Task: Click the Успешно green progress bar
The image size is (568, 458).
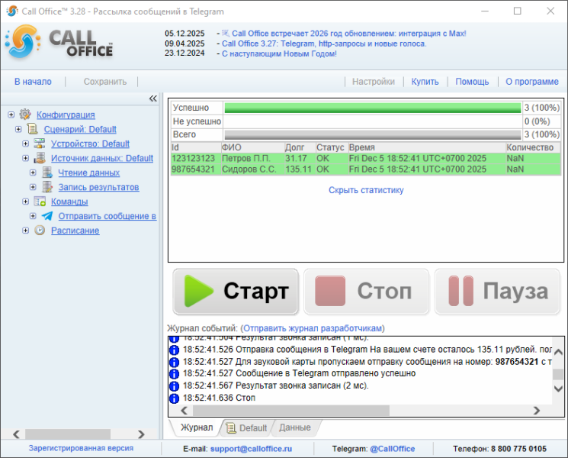Action: (x=373, y=108)
